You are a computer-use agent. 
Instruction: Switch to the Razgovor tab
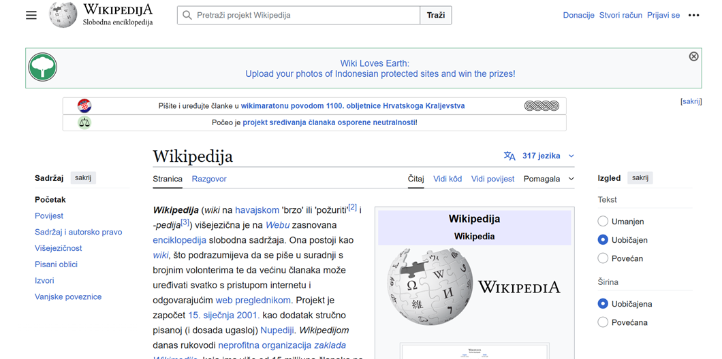click(209, 179)
